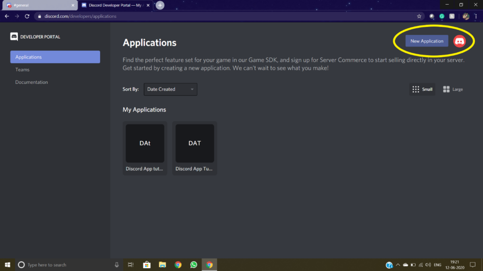The width and height of the screenshot is (483, 271).
Task: Go forward in the browser
Action: [x=17, y=16]
